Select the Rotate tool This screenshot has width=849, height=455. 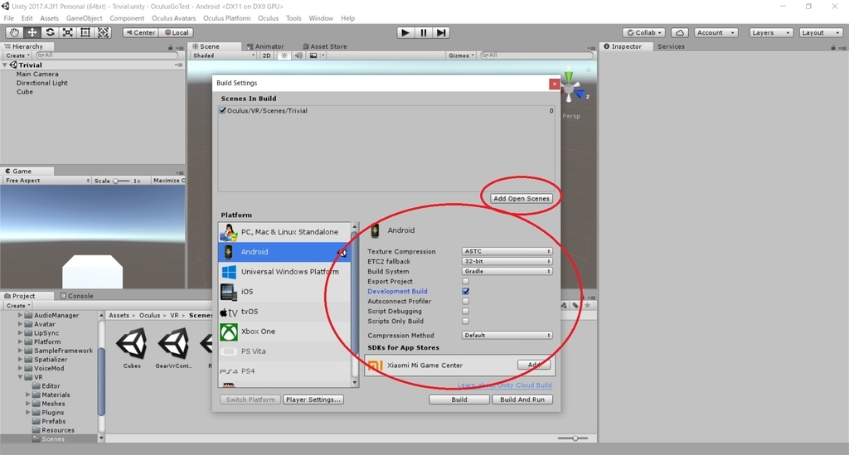click(50, 32)
